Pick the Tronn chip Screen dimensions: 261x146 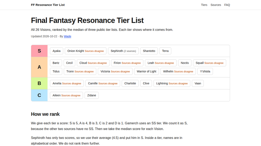(x=80, y=71)
